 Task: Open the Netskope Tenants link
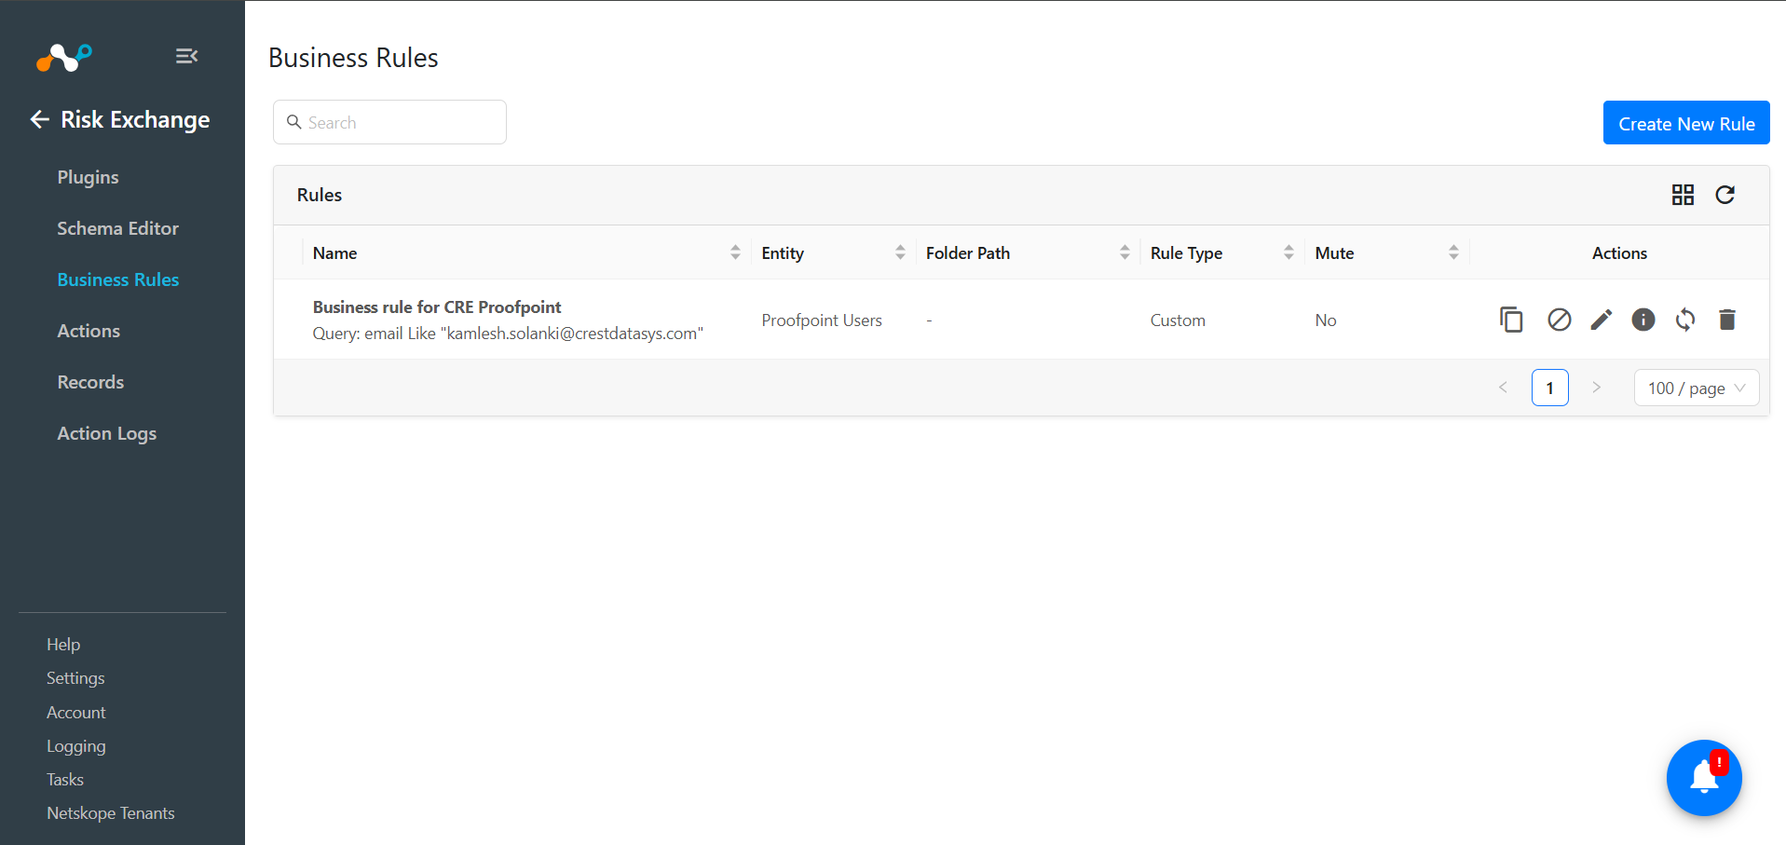pos(111,813)
